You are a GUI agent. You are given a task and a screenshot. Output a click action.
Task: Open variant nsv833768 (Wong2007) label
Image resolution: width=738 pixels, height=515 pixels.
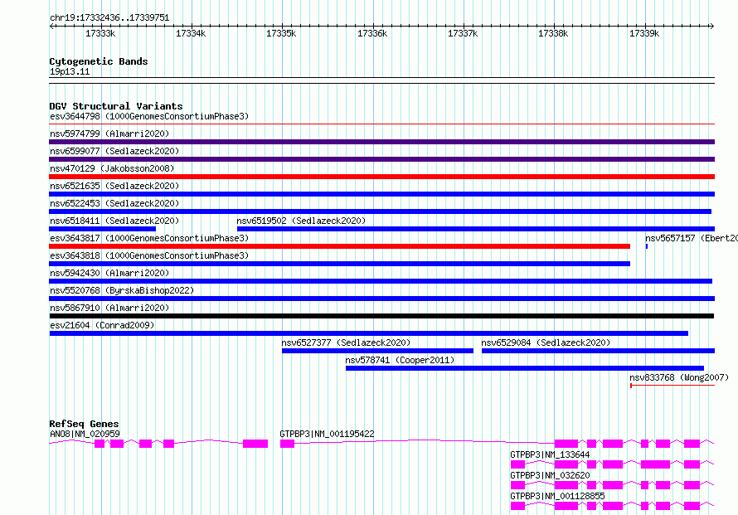[x=679, y=377]
